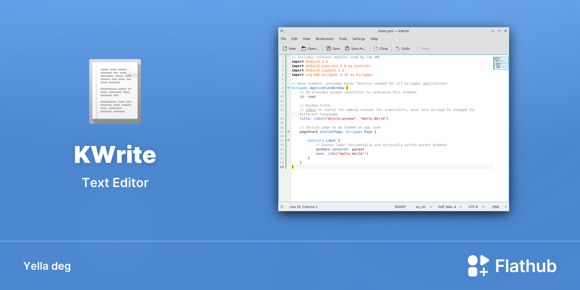Image resolution: width=580 pixels, height=290 pixels.
Task: Open the en_US language dropdown
Action: click(423, 207)
